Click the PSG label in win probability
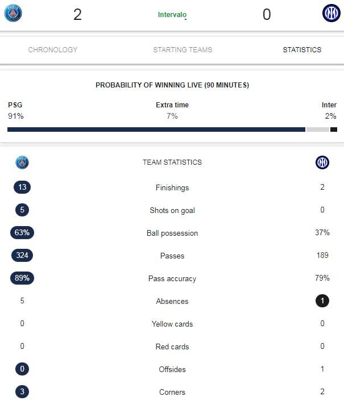The height and width of the screenshot is (409, 344). pyautogui.click(x=15, y=105)
